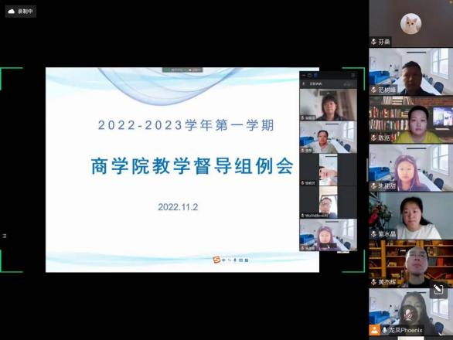This screenshot has width=453, height=340.
Task: Select the 陈茜 video tile with bookshelf background
Action: [x=410, y=120]
